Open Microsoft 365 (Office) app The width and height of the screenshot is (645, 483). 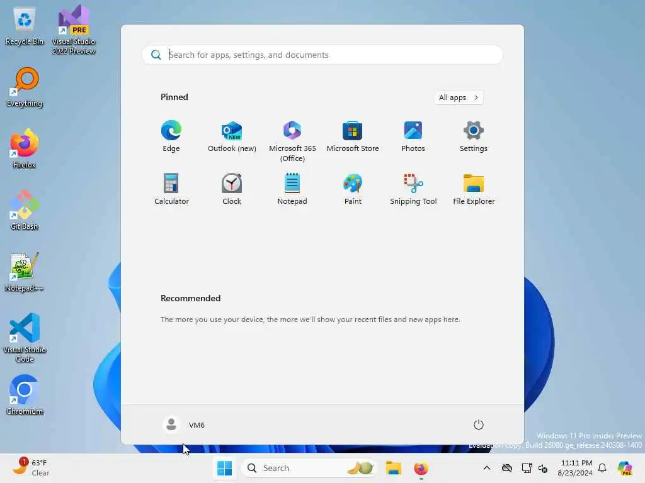pos(292,142)
